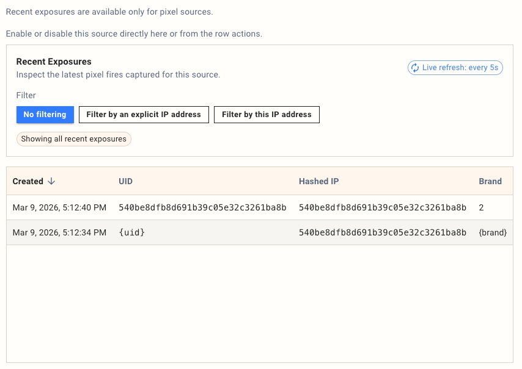The width and height of the screenshot is (522, 369).
Task: Select the 5:12:34 PM exposure row timestamp
Action: [x=59, y=233]
